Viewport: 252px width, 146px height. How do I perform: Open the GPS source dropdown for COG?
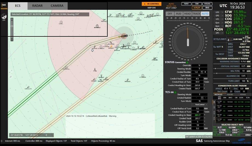(x=218, y=19)
